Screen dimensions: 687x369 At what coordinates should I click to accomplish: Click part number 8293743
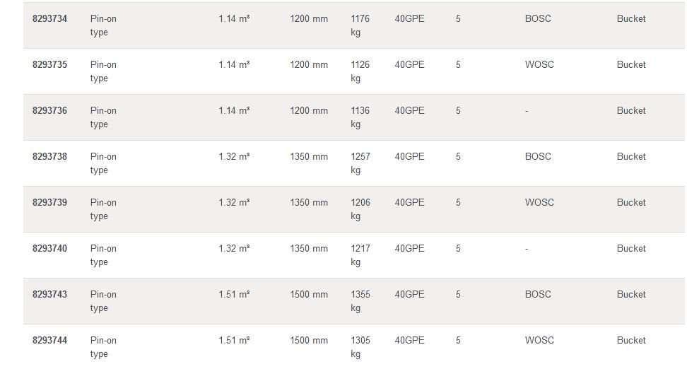(x=49, y=295)
